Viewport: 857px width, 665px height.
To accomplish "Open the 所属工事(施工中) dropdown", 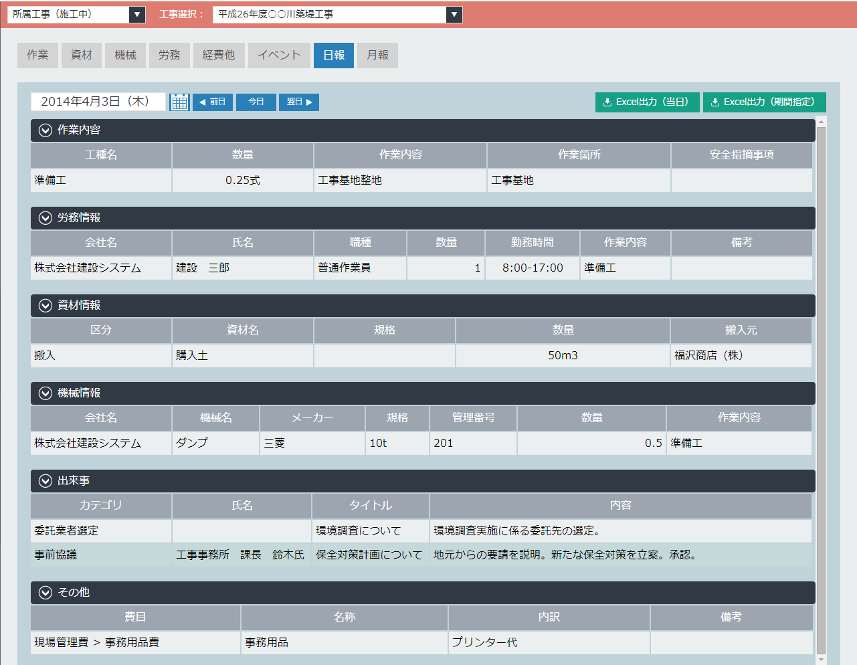I will 76,14.
